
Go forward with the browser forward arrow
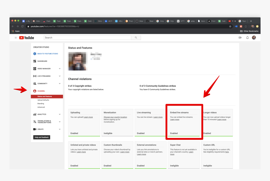click(18, 26)
